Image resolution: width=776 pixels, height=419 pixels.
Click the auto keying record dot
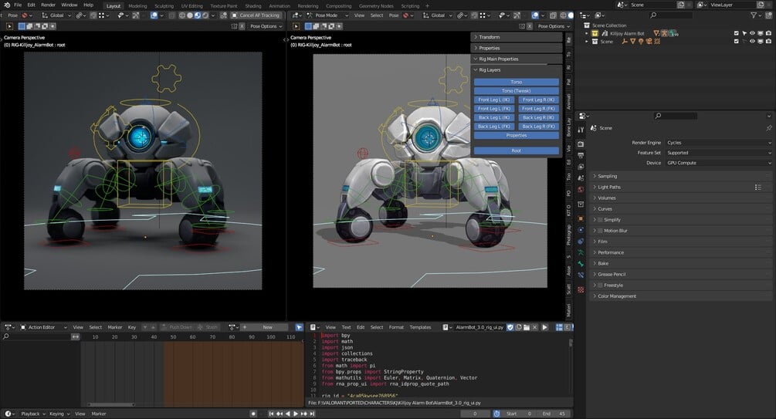pyautogui.click(x=253, y=414)
